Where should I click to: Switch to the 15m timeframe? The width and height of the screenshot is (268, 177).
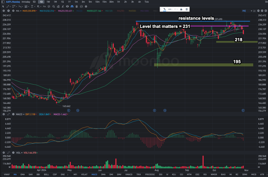pyautogui.click(x=104, y=2)
